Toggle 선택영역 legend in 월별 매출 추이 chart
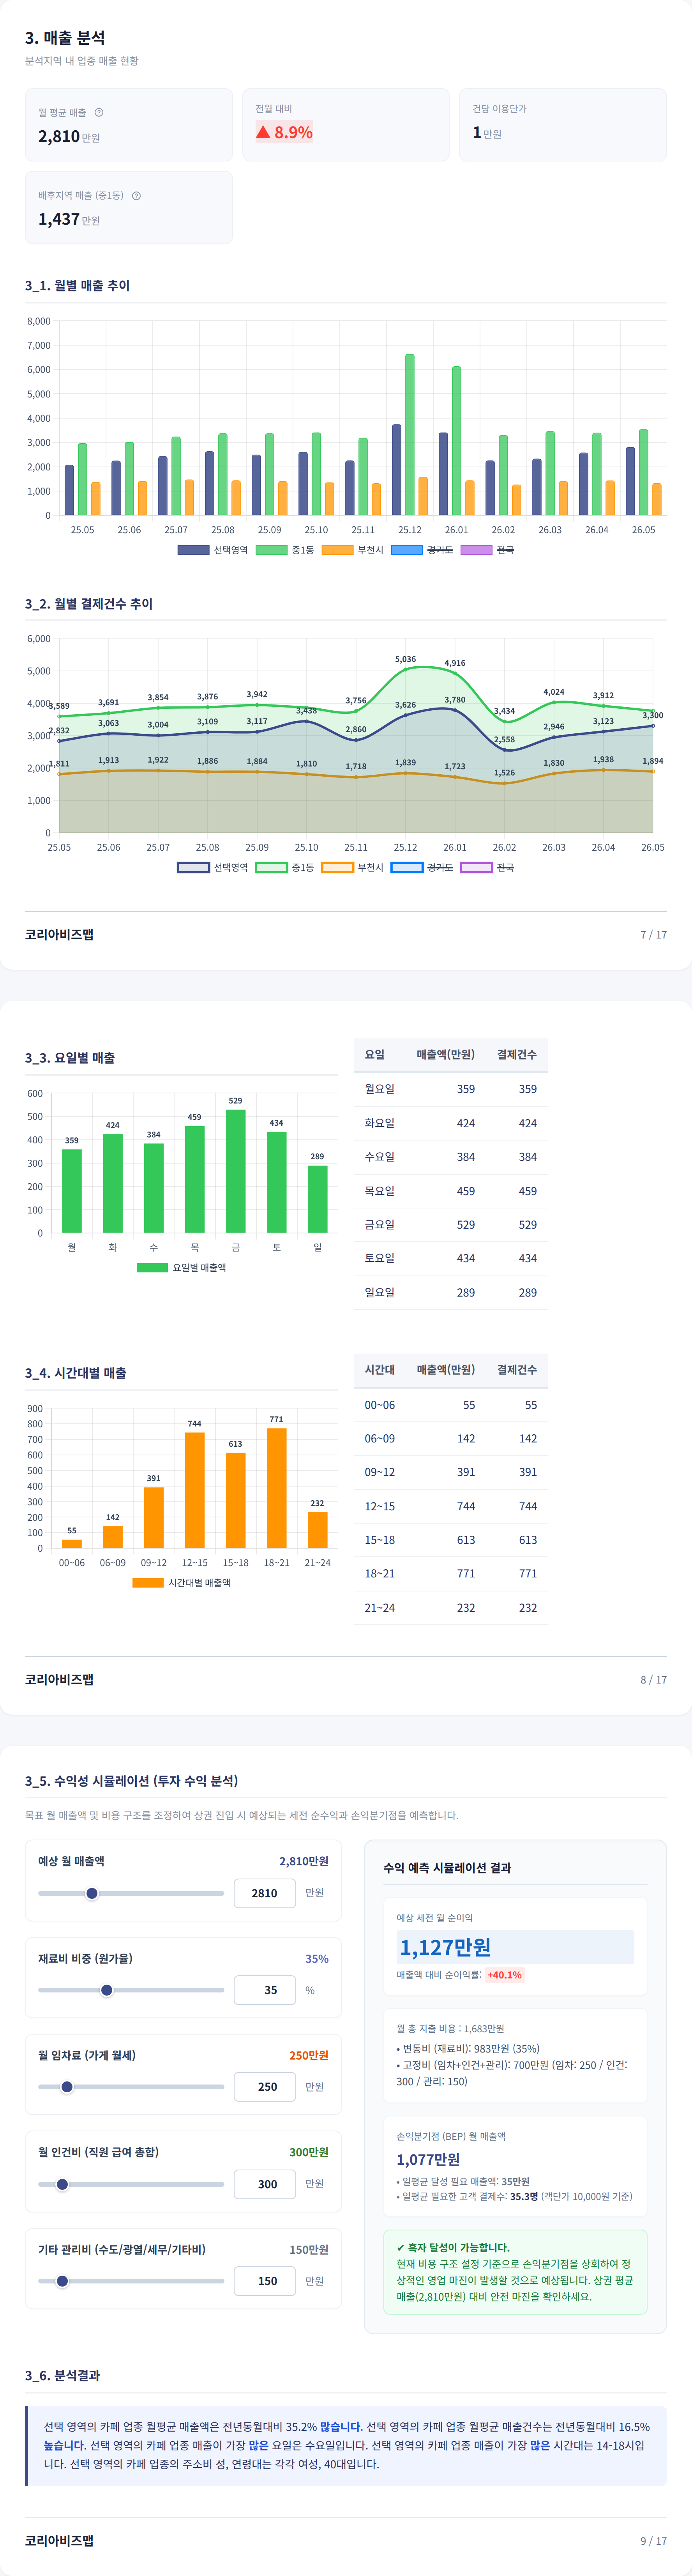692x2576 pixels. tap(213, 550)
